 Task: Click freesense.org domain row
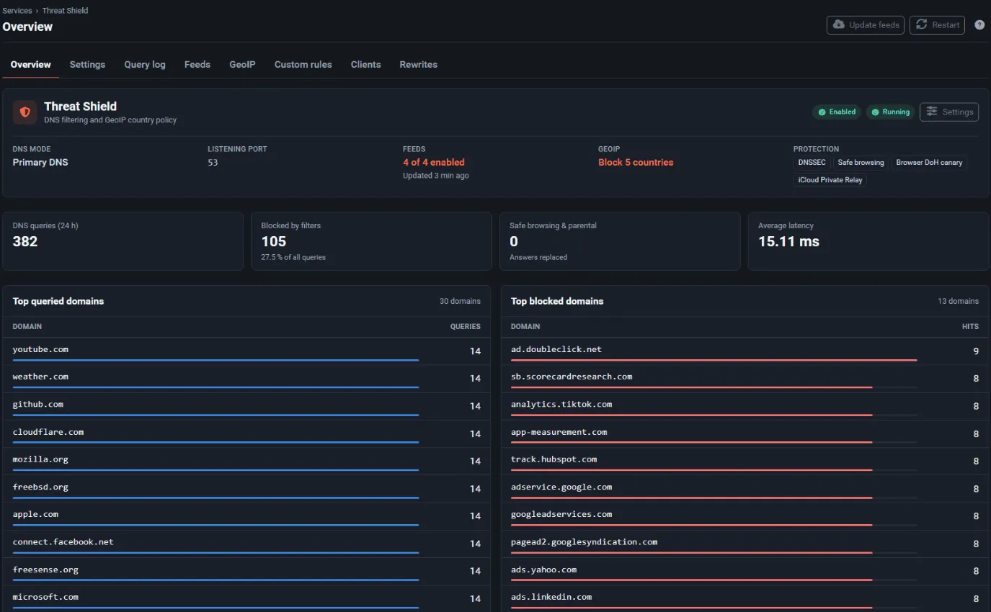click(x=246, y=571)
